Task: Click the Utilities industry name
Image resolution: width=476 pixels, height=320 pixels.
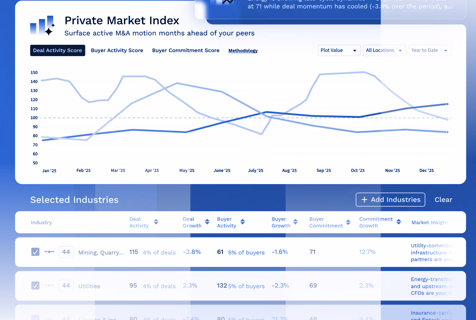Action: click(89, 286)
